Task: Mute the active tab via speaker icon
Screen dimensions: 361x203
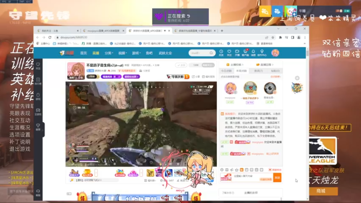Action: 165,31
